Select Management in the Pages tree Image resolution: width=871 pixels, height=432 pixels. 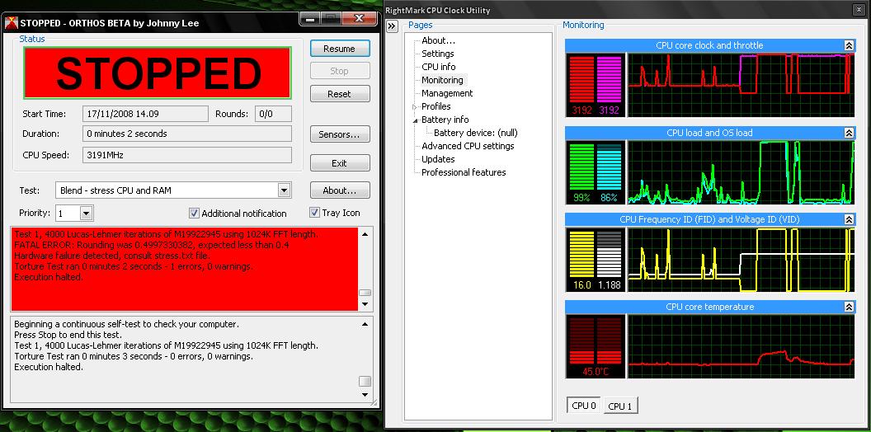coord(447,93)
